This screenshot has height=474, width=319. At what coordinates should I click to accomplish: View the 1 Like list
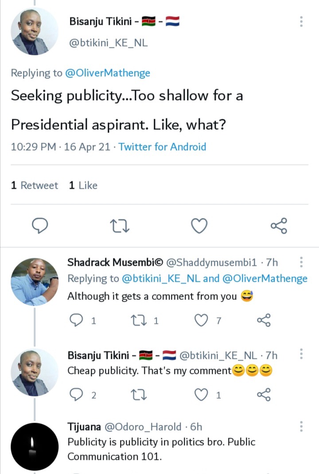[x=83, y=185]
